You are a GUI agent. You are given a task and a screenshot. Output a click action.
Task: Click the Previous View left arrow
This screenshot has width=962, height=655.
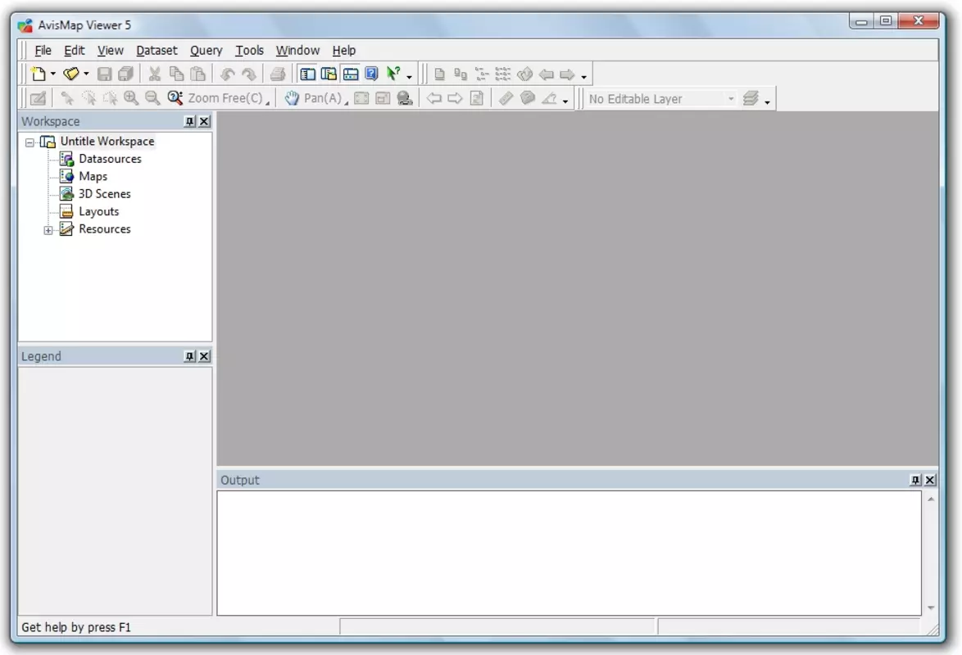pos(433,98)
